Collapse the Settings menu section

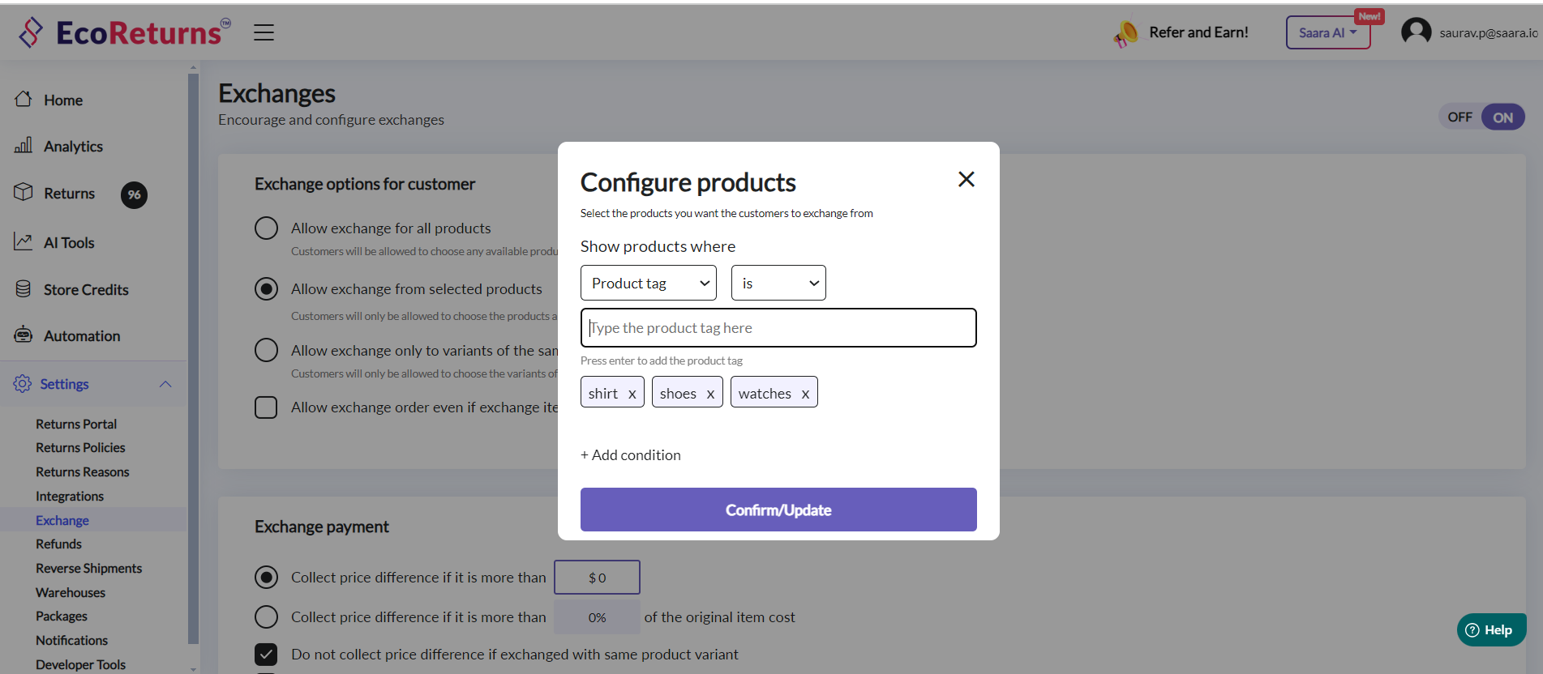pos(165,384)
